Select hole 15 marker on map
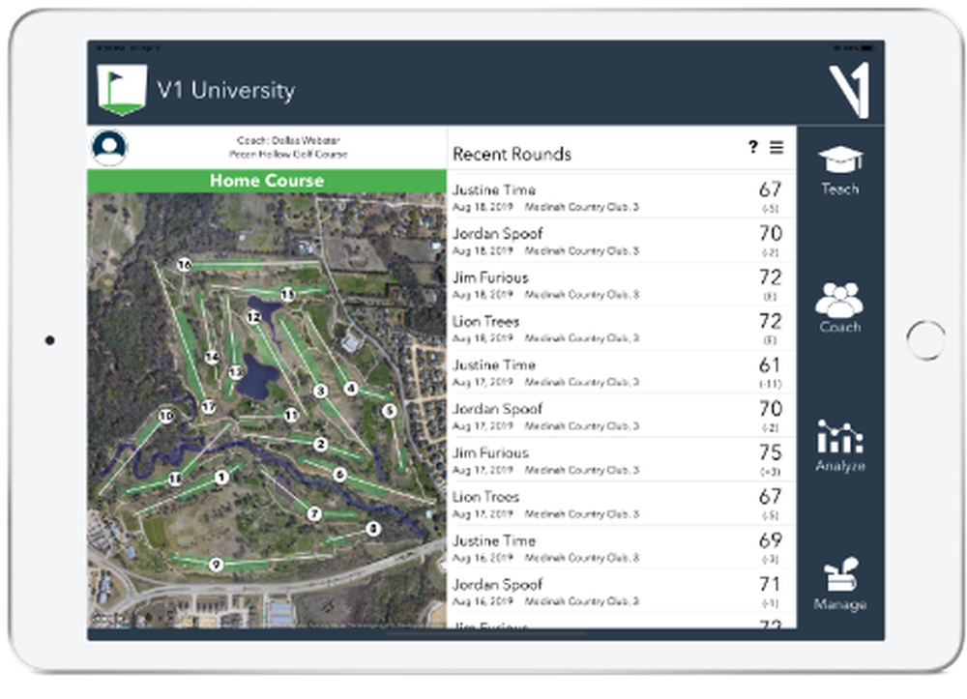 point(287,294)
